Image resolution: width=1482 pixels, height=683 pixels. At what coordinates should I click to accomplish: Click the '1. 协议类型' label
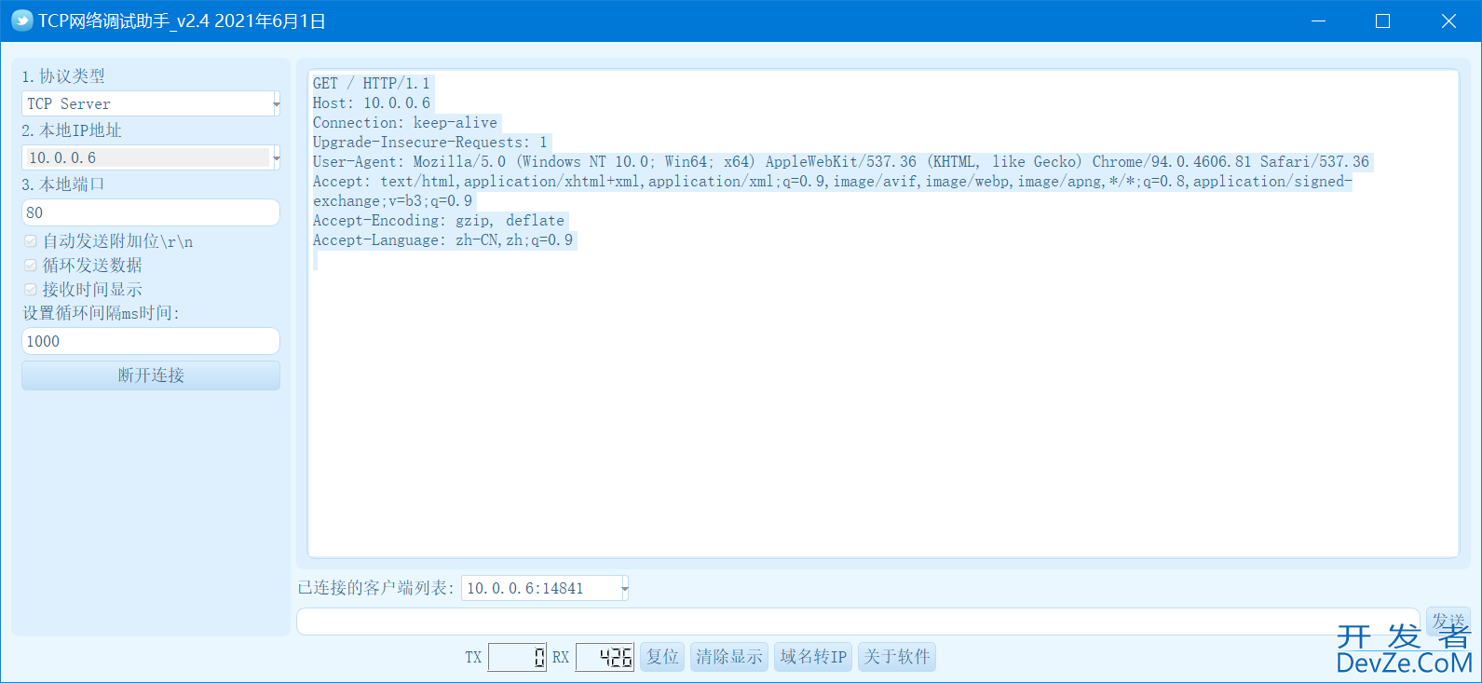pos(63,76)
